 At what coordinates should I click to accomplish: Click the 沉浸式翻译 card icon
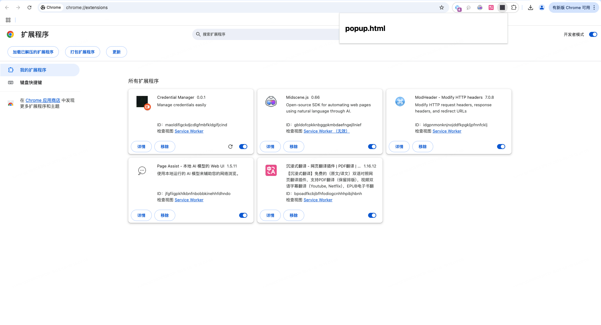click(x=271, y=170)
